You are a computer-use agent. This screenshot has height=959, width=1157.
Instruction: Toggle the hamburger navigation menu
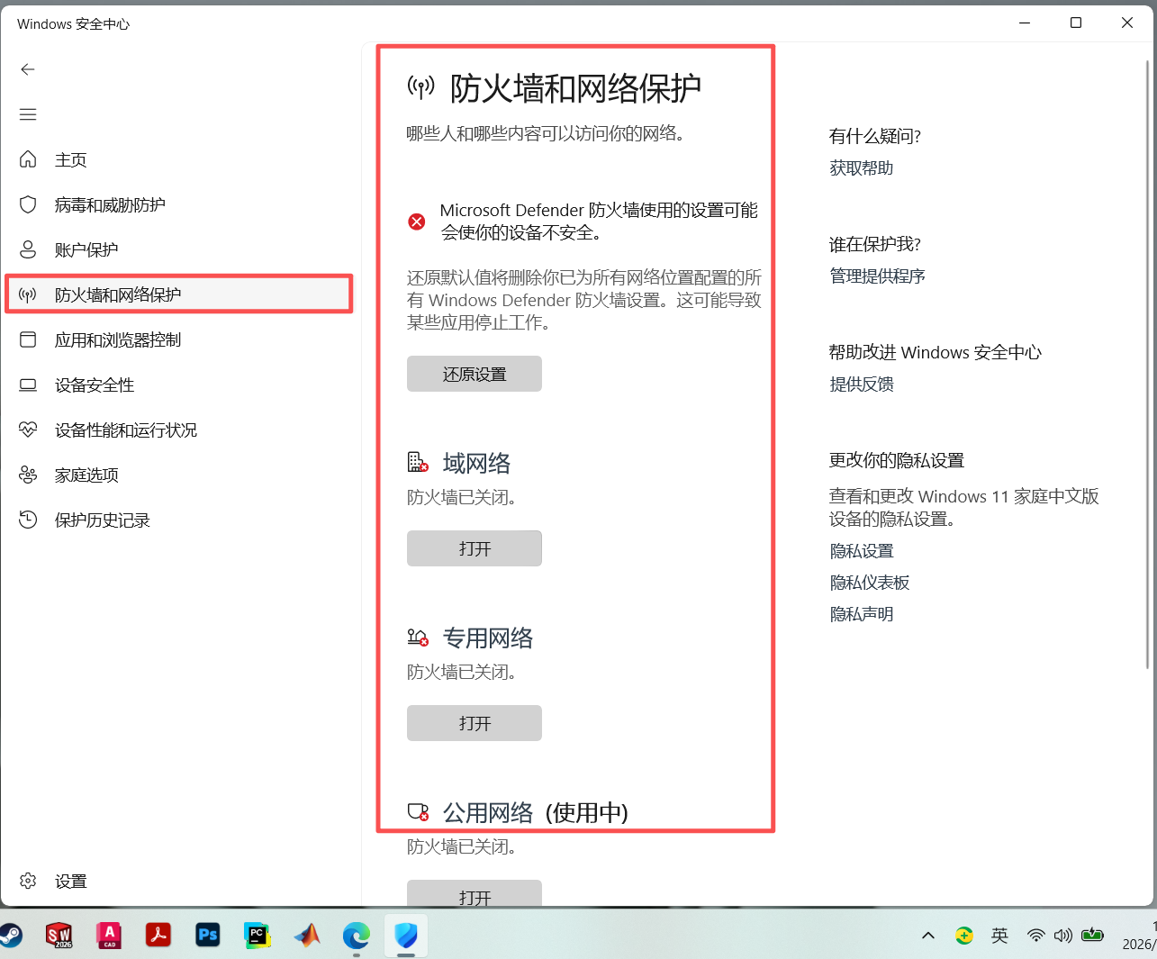pos(28,114)
